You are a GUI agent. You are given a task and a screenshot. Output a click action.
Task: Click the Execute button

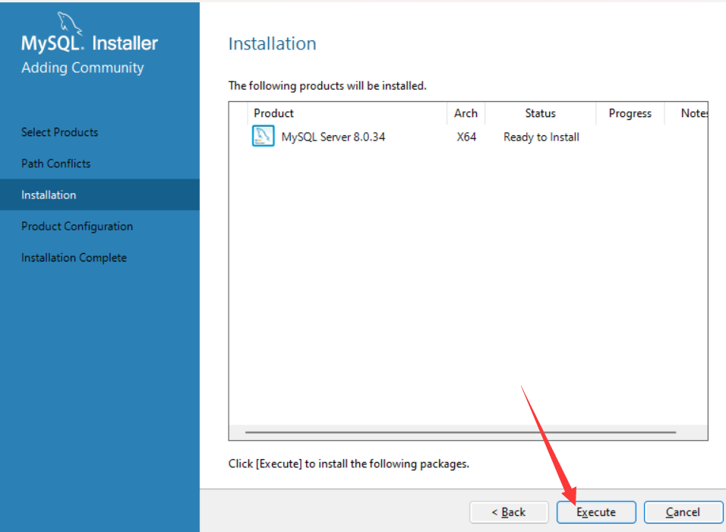pyautogui.click(x=596, y=512)
